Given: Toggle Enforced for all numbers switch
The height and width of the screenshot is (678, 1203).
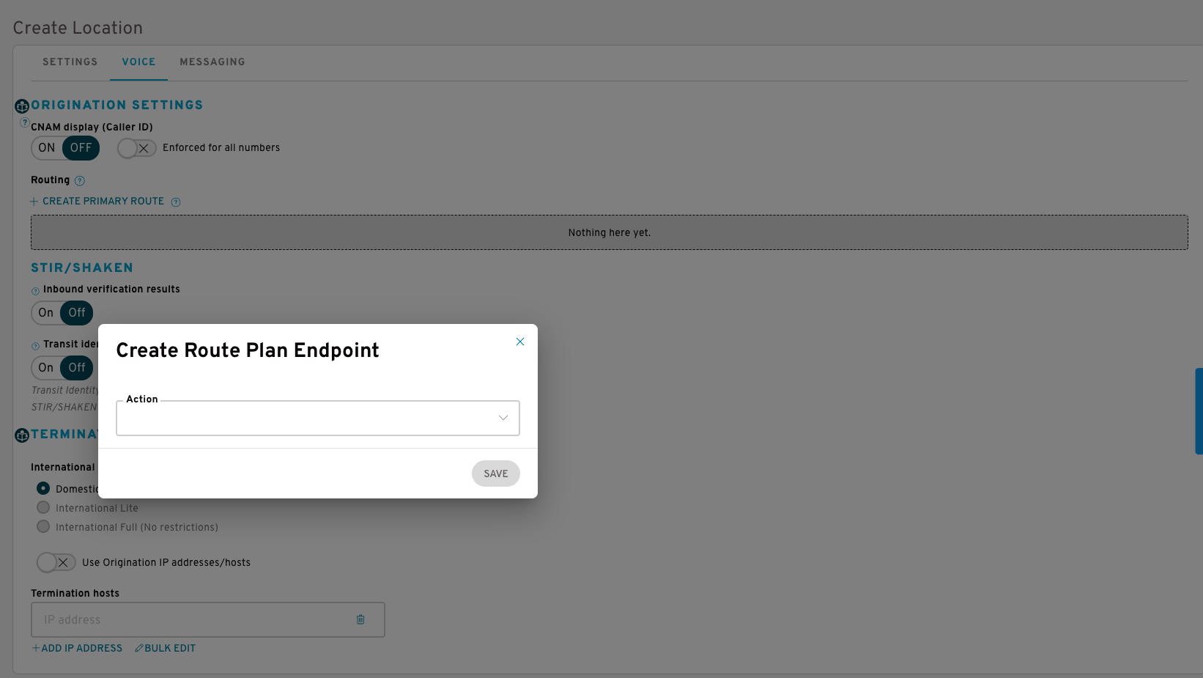Looking at the screenshot, I should (x=137, y=148).
